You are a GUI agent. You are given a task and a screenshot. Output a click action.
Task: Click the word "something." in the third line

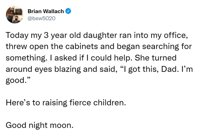coord(26,58)
